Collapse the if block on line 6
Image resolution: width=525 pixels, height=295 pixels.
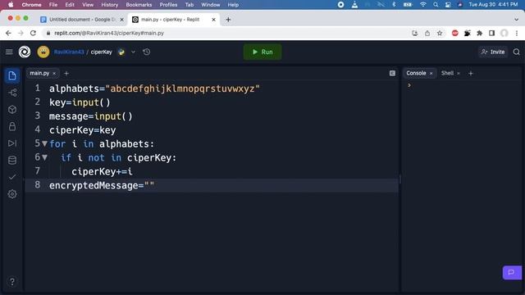(44, 157)
